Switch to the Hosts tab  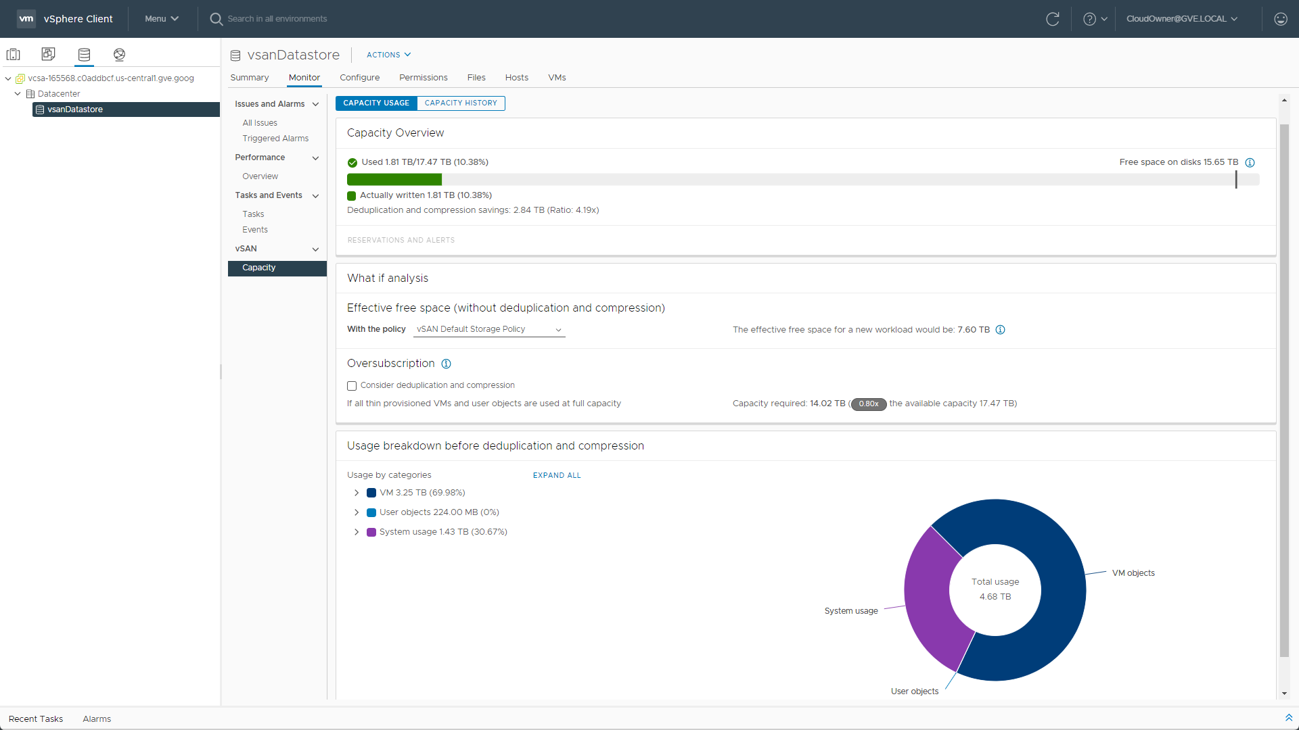tap(517, 78)
